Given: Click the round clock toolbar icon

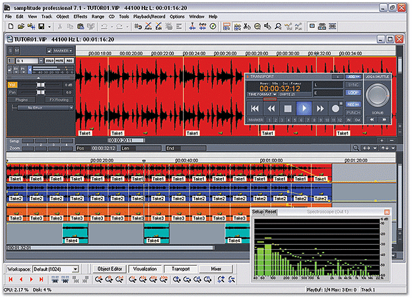Looking at the screenshot, I should coord(213,26).
